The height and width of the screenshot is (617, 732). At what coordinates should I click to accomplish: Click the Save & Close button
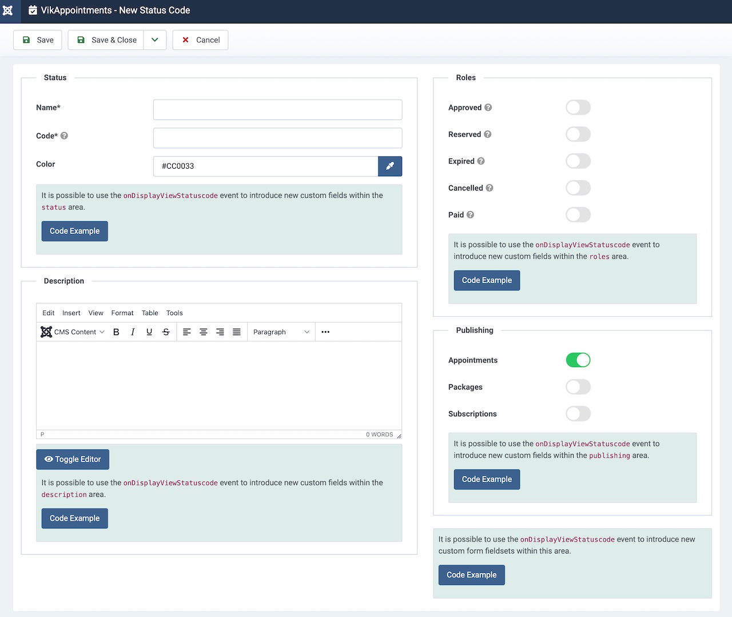(x=106, y=40)
